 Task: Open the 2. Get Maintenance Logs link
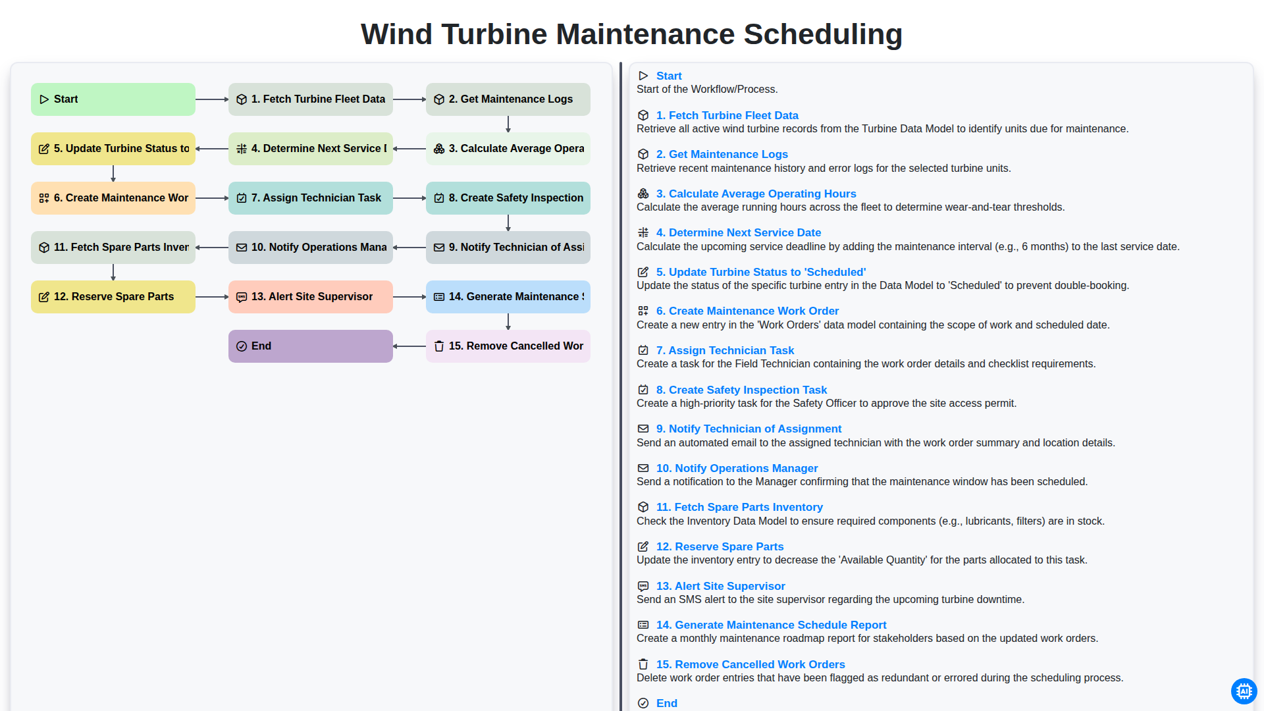[x=722, y=154]
